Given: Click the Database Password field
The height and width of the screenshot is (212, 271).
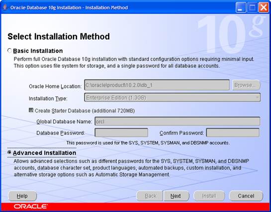Looking at the screenshot, I should coord(121,133).
